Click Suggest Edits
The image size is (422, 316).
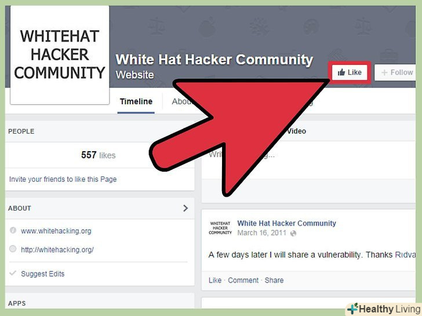(43, 274)
